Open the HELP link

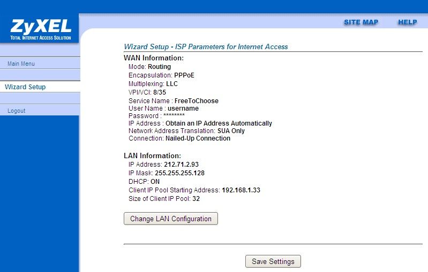407,22
